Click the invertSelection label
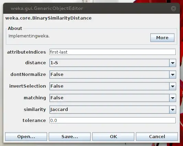This screenshot has height=146, width=183. [28, 86]
